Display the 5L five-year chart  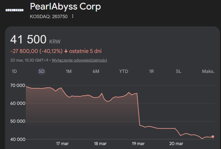click(179, 71)
